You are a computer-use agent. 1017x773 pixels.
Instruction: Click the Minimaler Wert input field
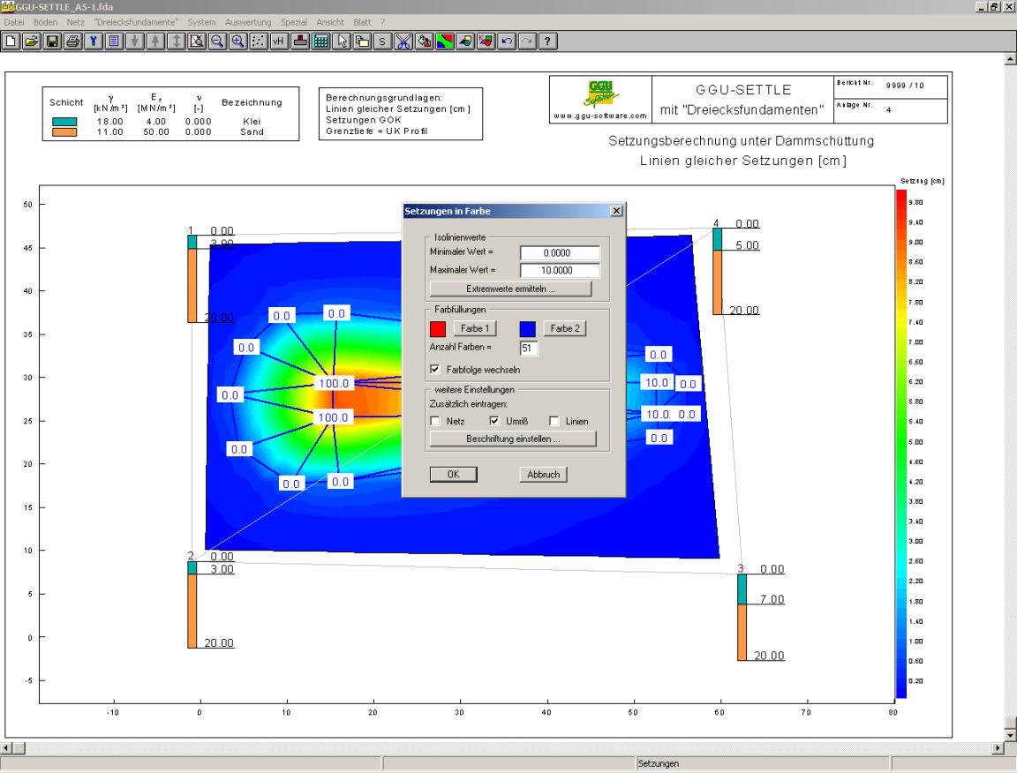pyautogui.click(x=560, y=253)
